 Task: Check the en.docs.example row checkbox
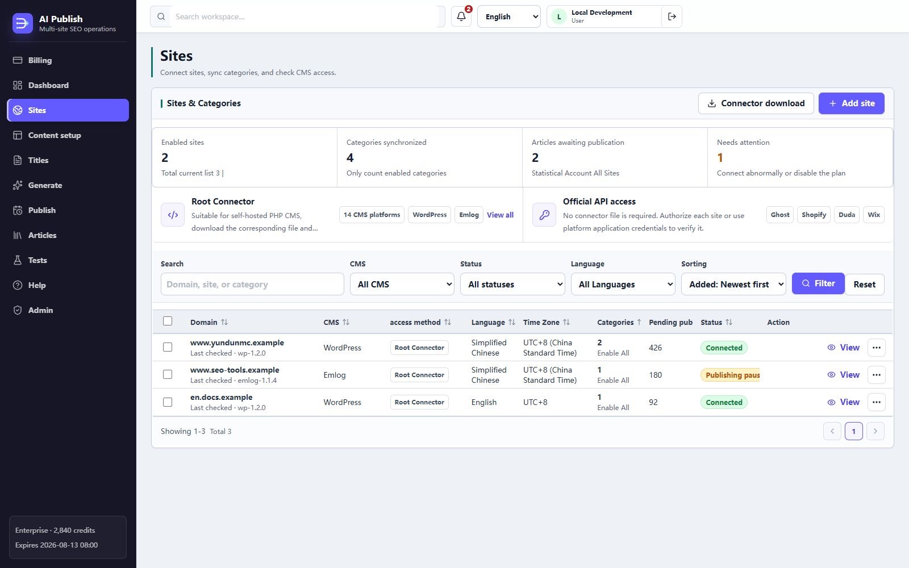(168, 402)
